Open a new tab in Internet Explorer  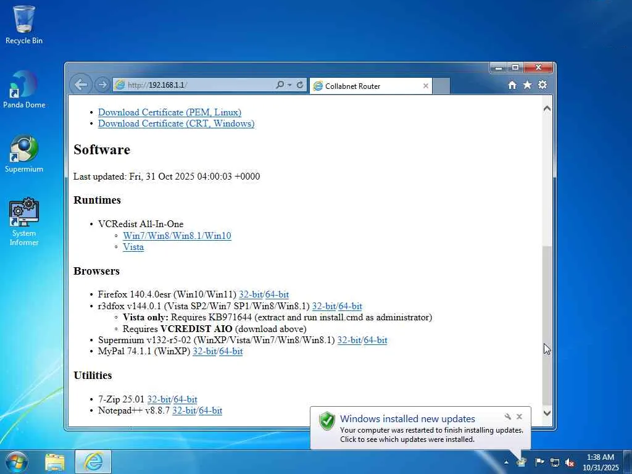pyautogui.click(x=441, y=86)
